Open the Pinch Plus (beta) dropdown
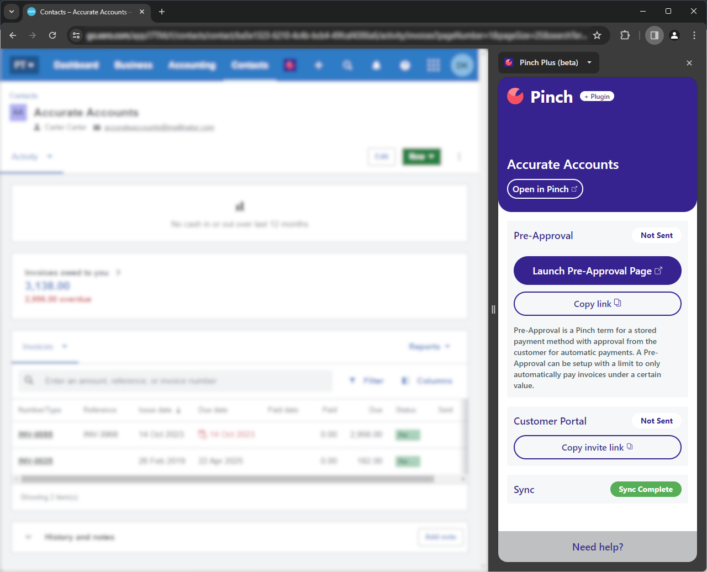The height and width of the screenshot is (572, 707). (x=589, y=62)
